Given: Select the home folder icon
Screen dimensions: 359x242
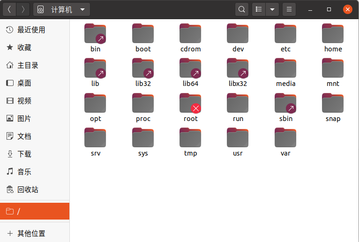Looking at the screenshot, I should click(333, 34).
